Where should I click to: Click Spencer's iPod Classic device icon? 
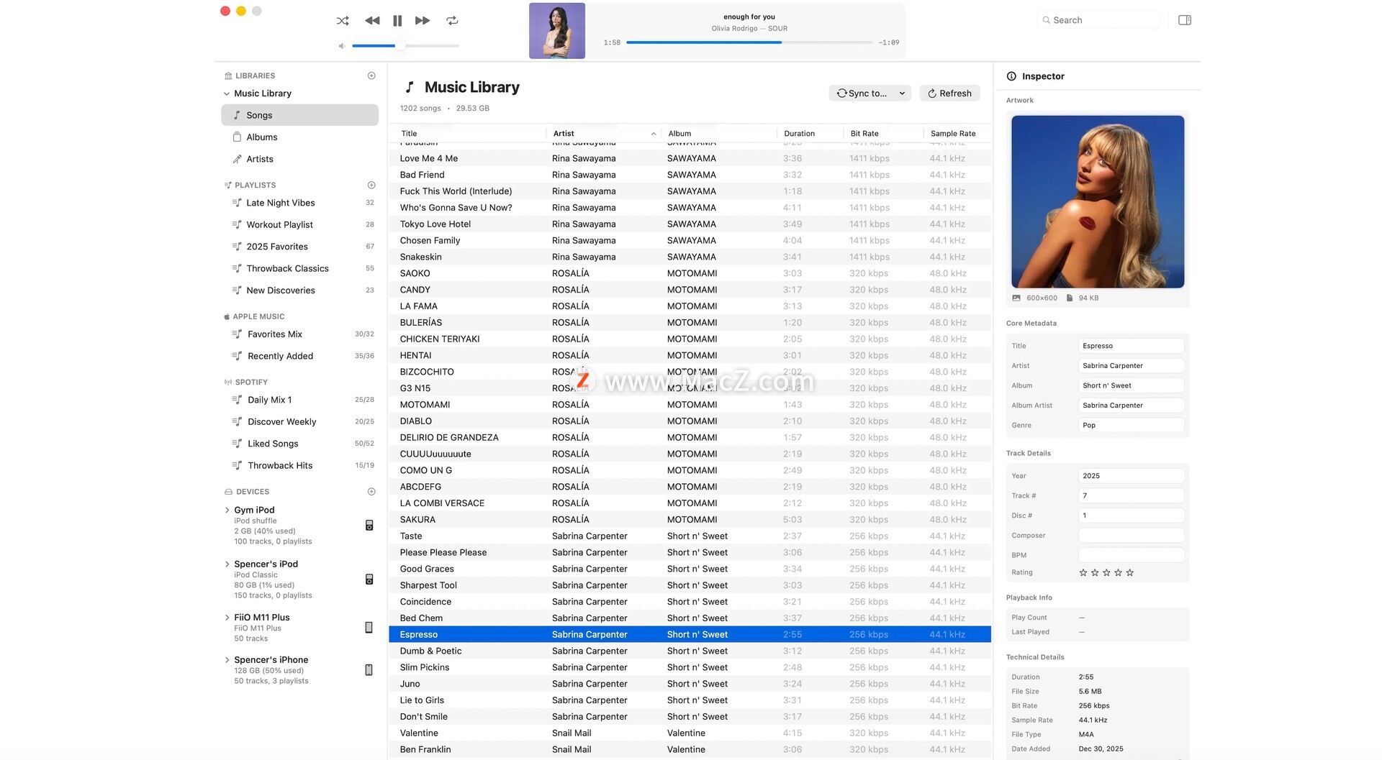(369, 580)
